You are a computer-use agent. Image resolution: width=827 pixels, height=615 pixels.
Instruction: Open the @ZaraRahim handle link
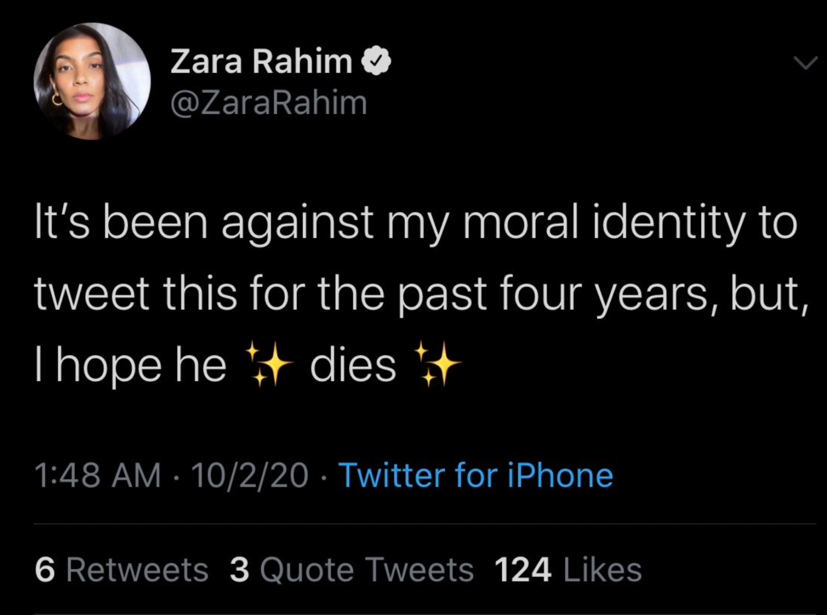click(268, 102)
